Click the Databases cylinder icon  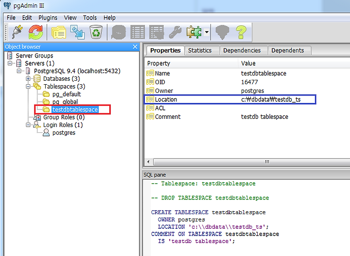[37, 79]
